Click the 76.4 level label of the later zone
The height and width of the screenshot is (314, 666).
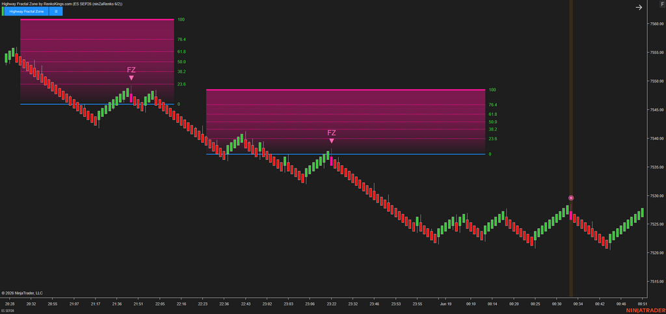[x=493, y=105]
